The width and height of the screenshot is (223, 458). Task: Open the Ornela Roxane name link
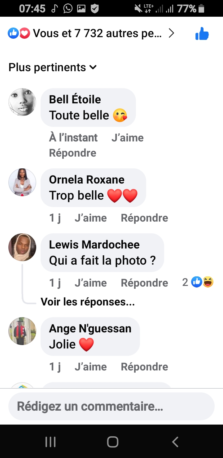tap(87, 179)
